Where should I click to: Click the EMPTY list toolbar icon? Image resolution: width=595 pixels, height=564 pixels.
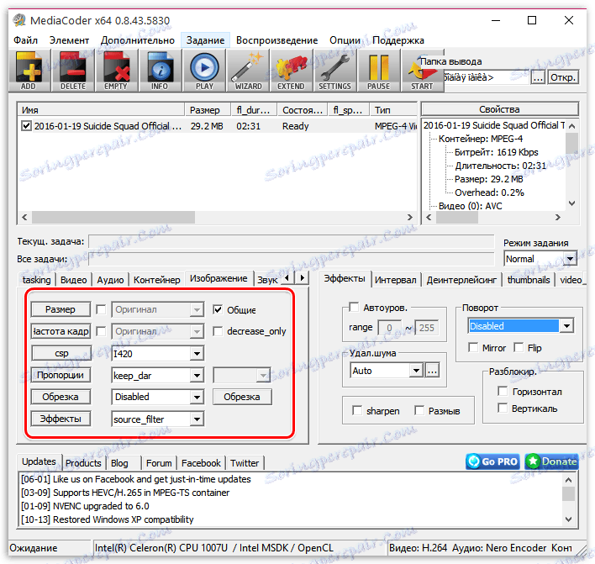pyautogui.click(x=116, y=71)
